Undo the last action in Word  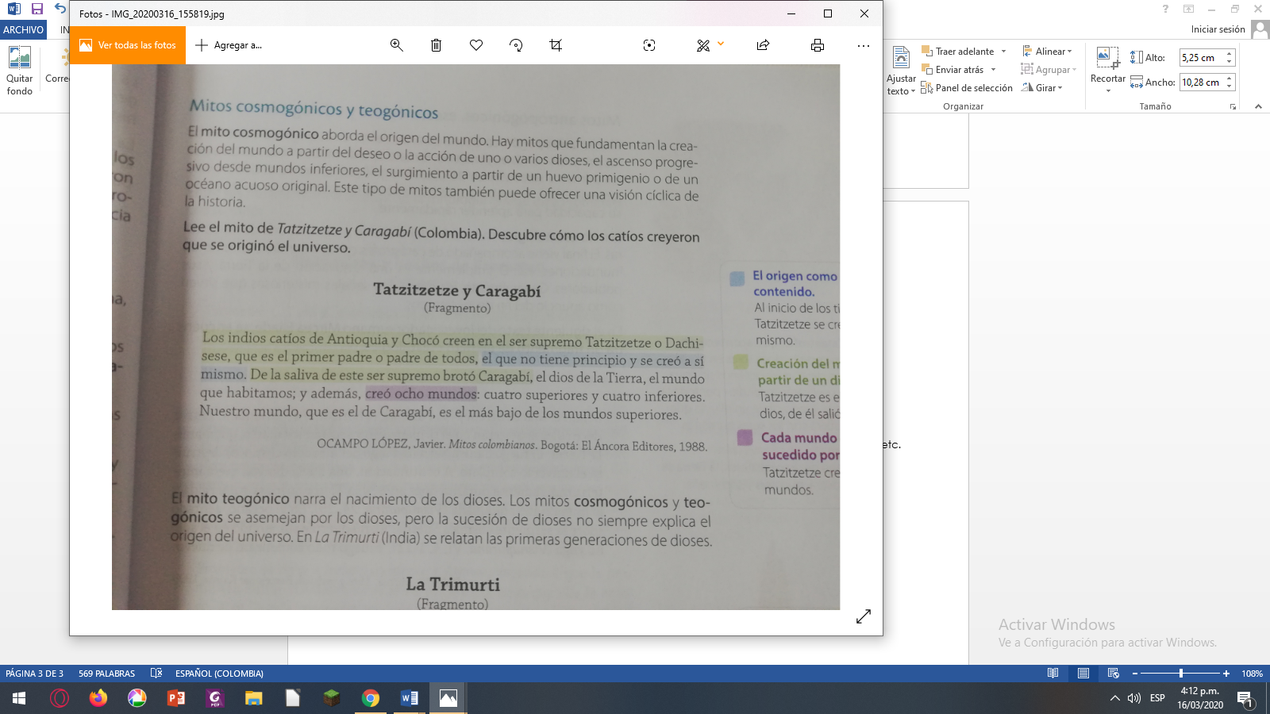tap(60, 9)
